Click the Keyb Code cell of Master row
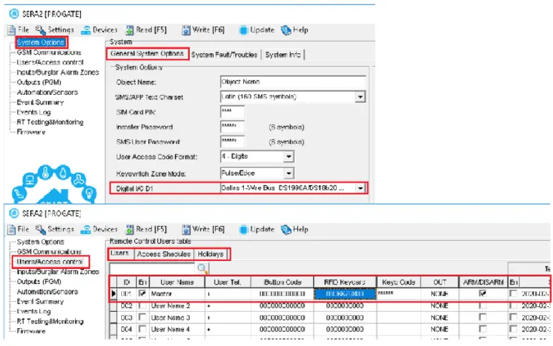Viewport: 553px width, 346px height. click(x=399, y=293)
